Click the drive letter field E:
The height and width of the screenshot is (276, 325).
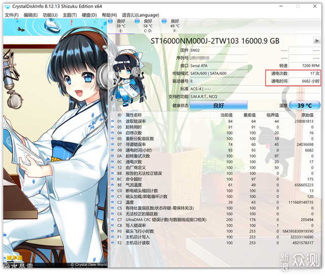pyautogui.click(x=219, y=81)
